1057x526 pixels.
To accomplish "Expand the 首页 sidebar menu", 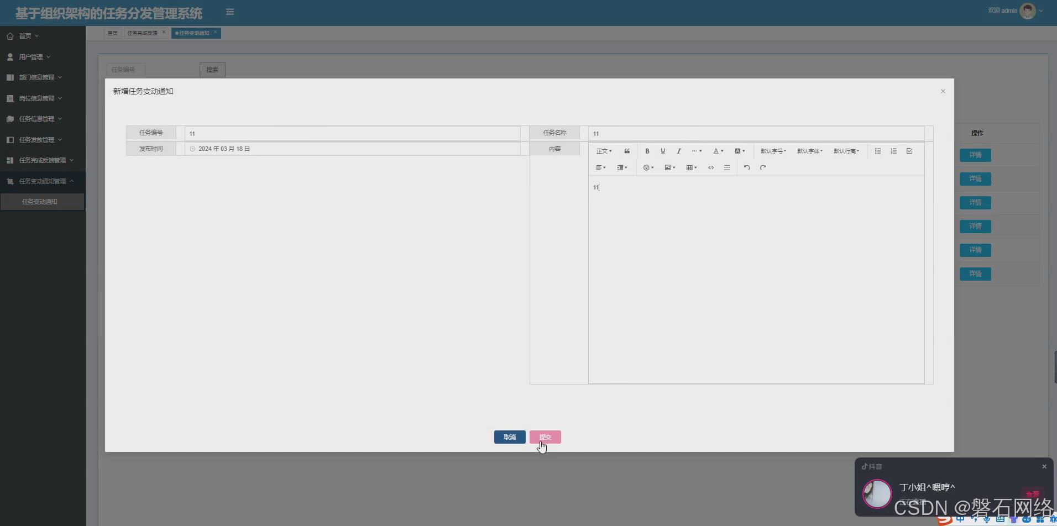I will [43, 36].
